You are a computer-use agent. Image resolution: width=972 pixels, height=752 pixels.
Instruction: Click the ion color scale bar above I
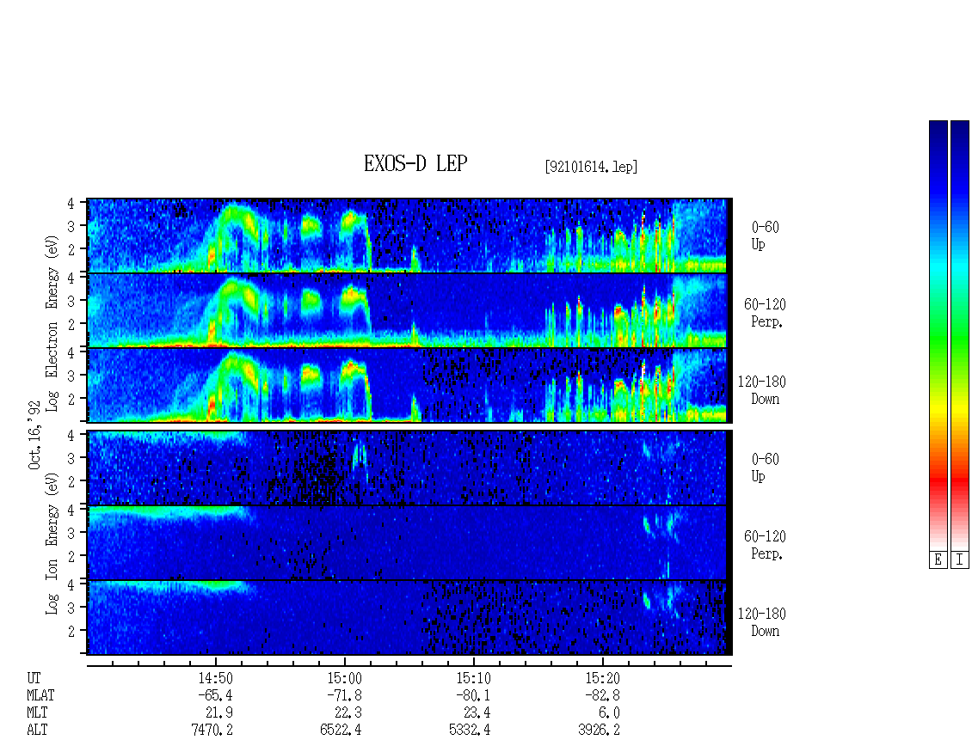pos(960,335)
